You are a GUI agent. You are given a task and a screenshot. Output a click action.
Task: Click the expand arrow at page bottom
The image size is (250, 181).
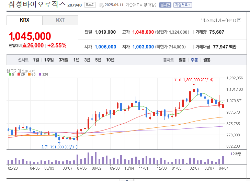pos(127,180)
